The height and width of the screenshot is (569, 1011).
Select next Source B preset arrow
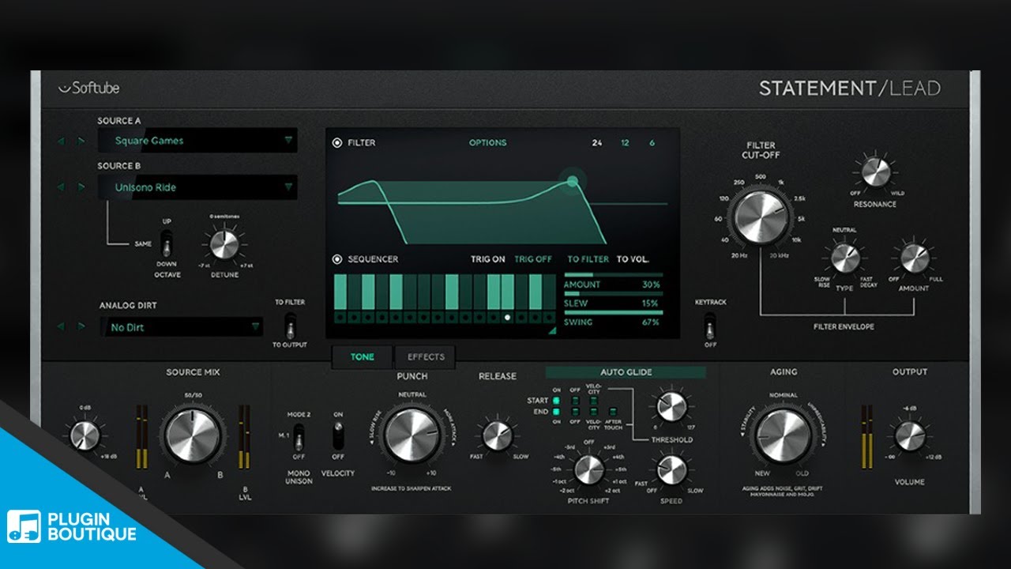[x=81, y=187]
